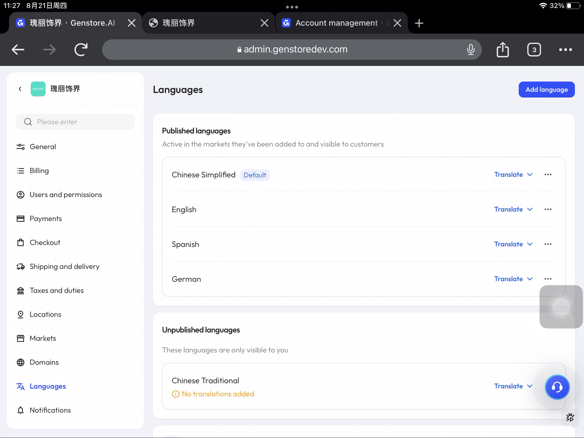Screen dimensions: 584x438
Task: Open the customer support headset chat bubble
Action: (557, 387)
